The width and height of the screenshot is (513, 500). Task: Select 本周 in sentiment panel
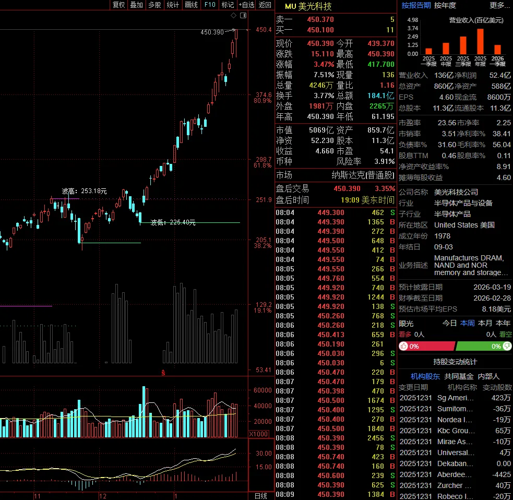tap(467, 324)
